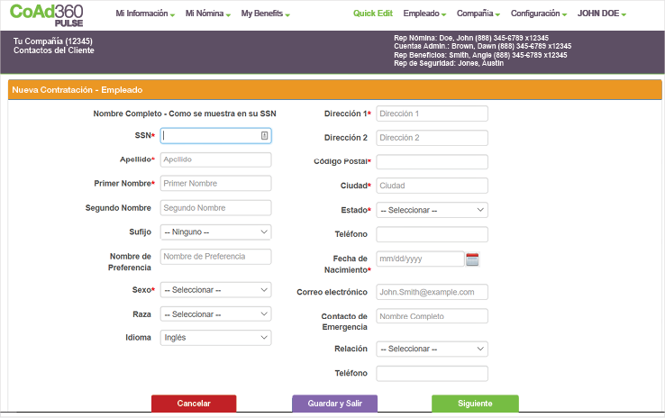Click the Contactos del Cliente text

coord(54,50)
